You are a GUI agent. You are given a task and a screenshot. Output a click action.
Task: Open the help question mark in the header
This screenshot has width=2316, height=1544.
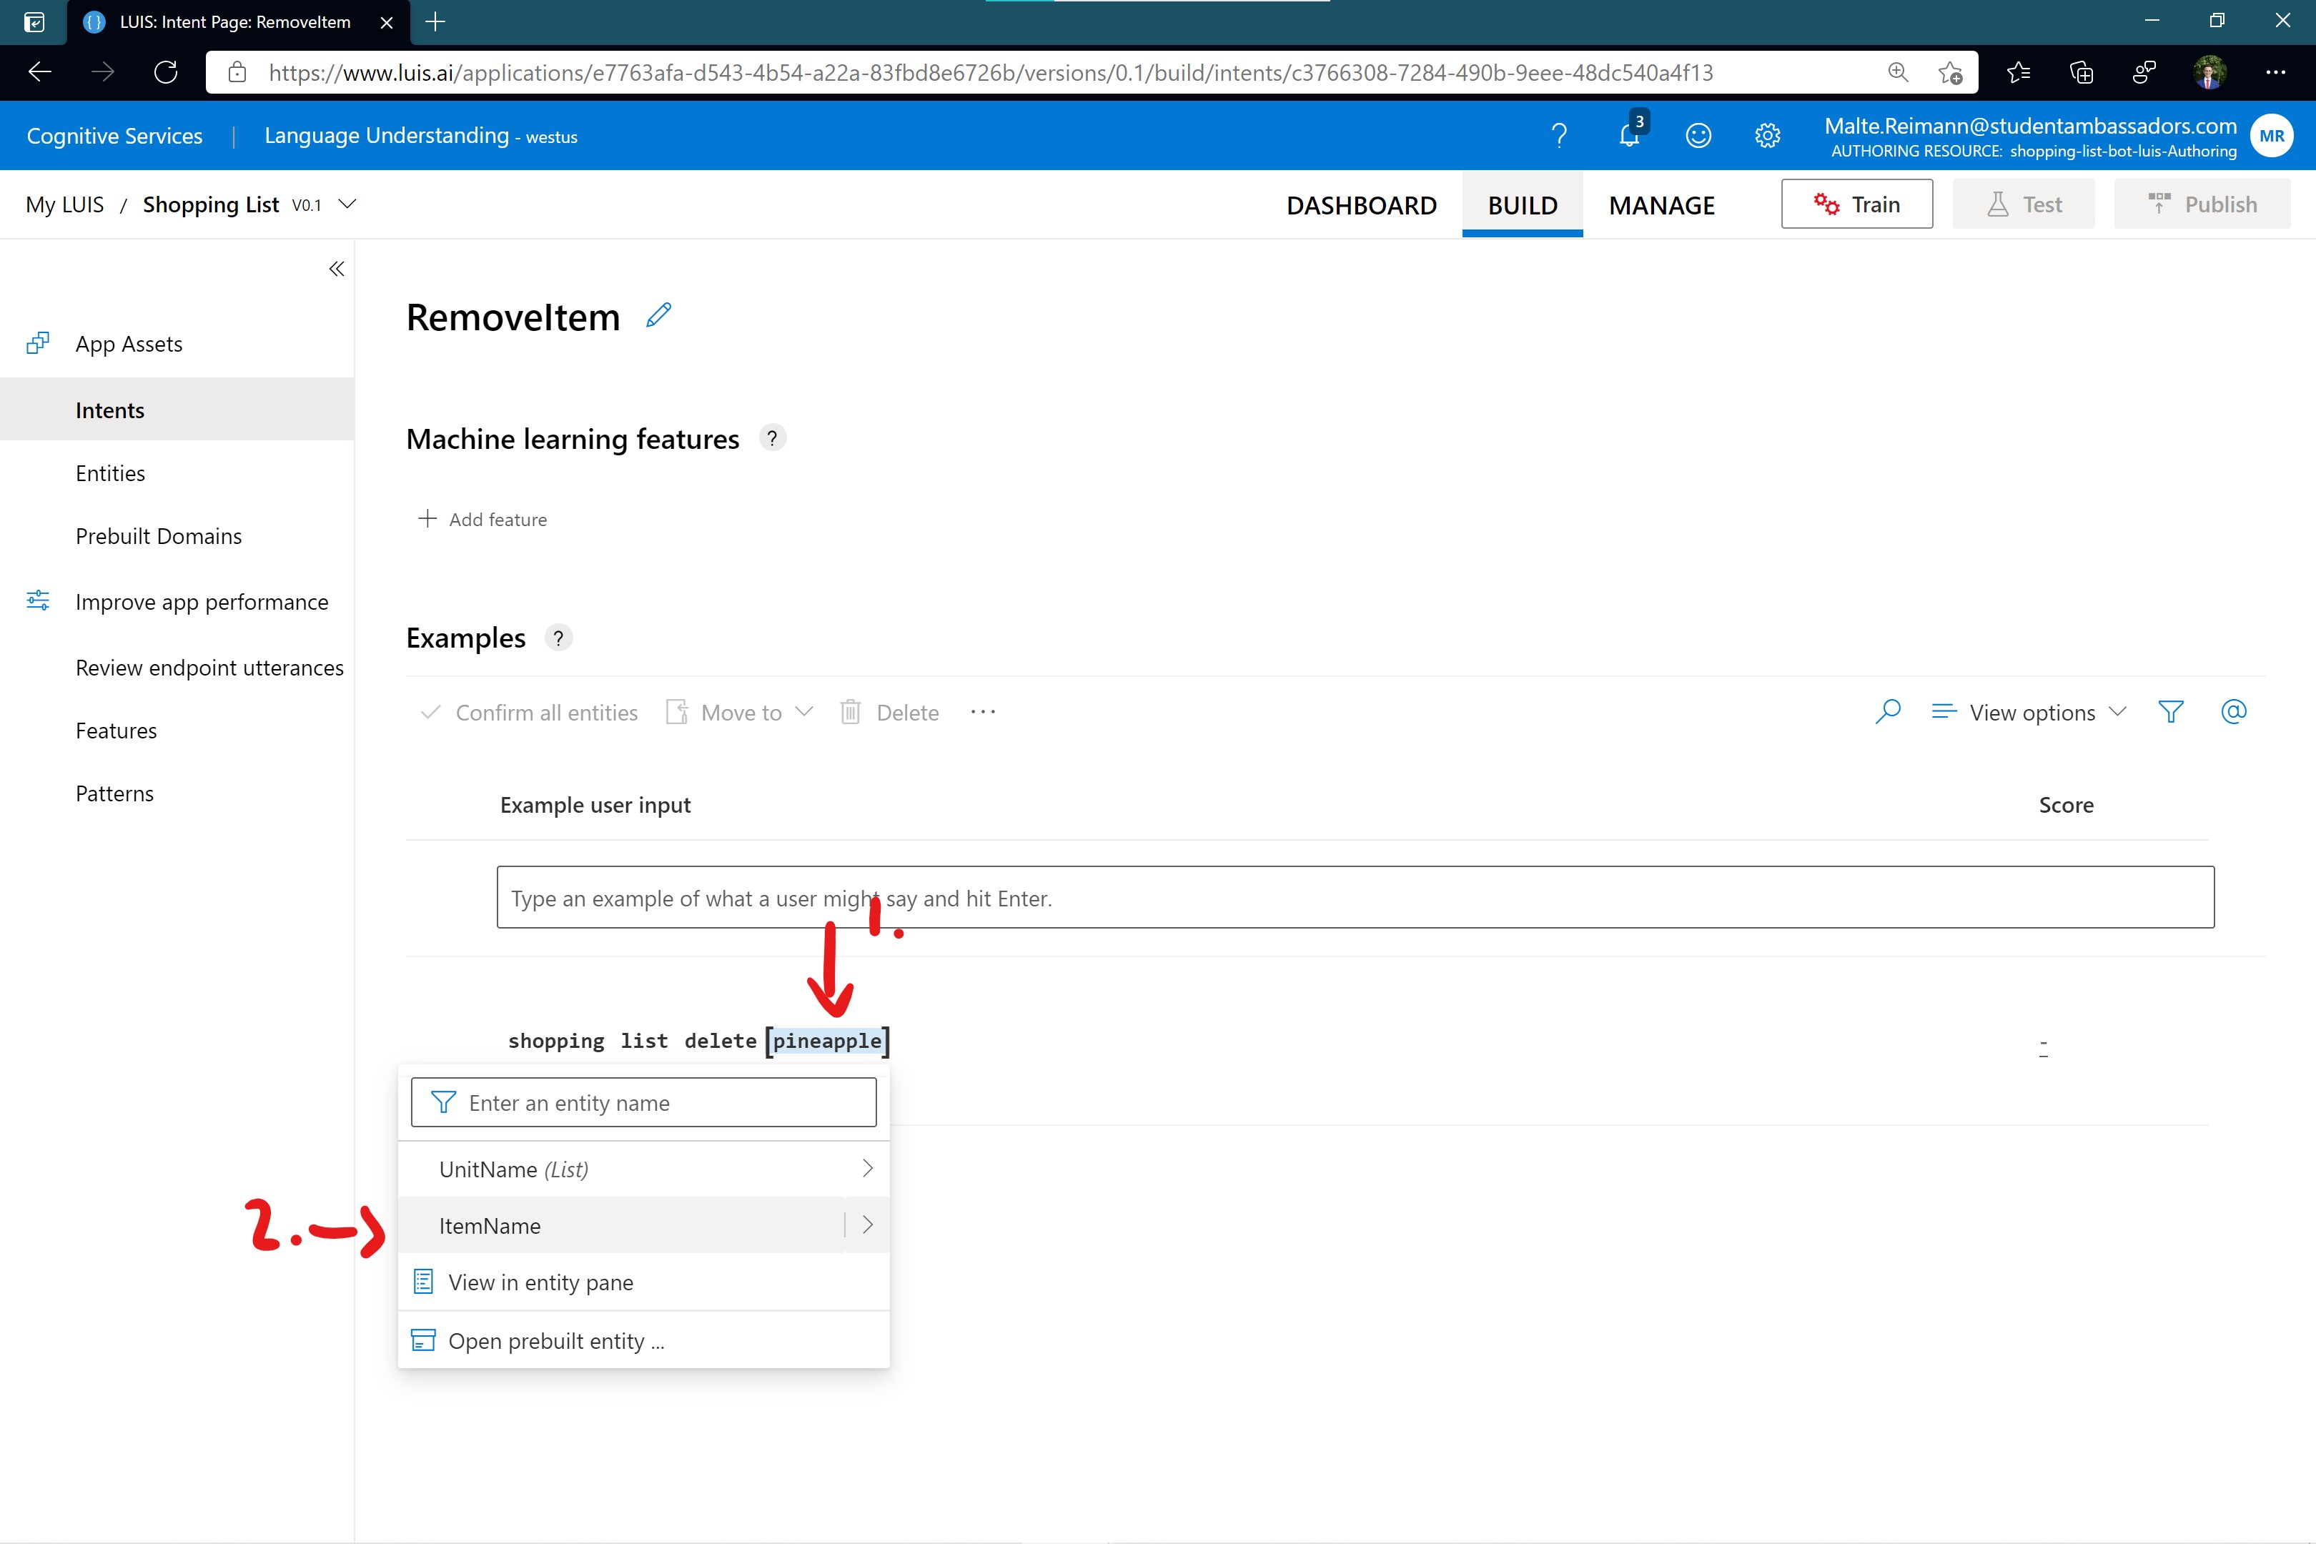point(1559,135)
